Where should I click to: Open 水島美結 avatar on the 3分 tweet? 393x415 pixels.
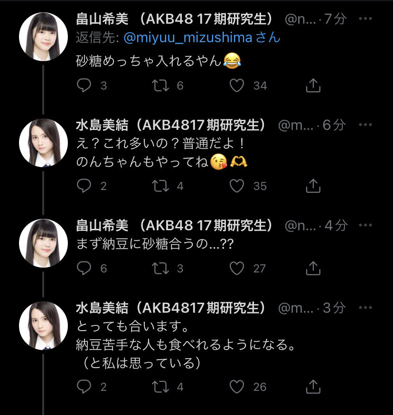(x=43, y=325)
